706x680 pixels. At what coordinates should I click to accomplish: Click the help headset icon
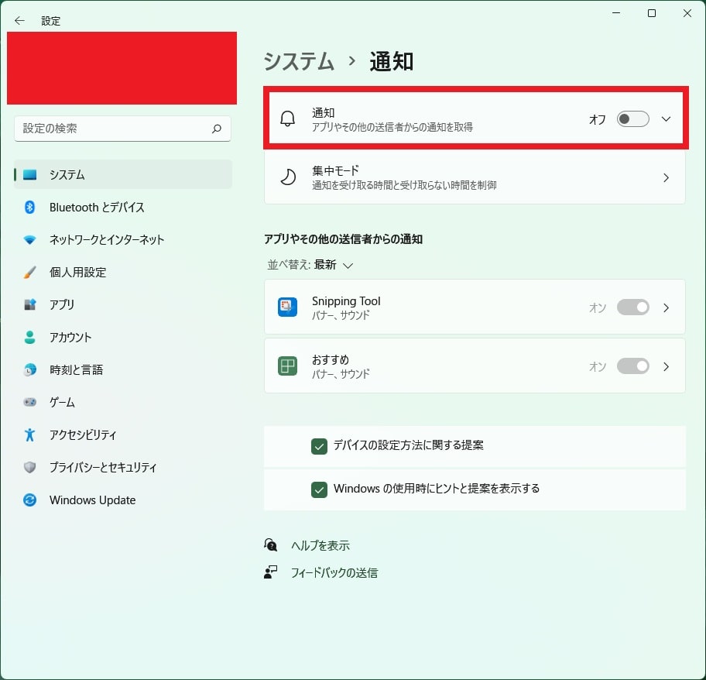coord(271,545)
